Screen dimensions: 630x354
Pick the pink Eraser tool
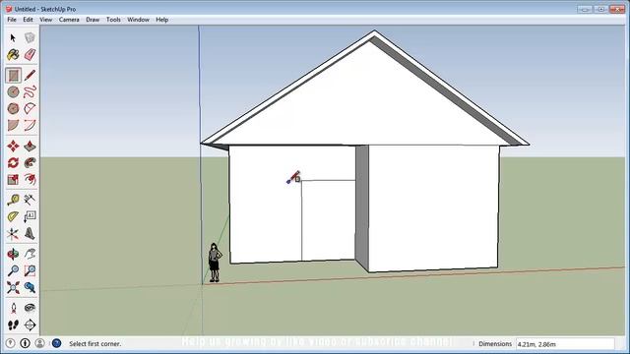[30, 55]
